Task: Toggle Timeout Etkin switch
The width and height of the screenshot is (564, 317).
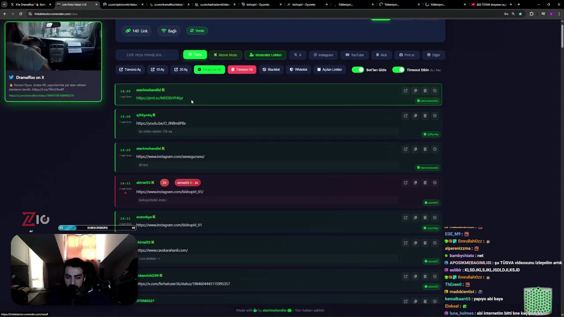Action: coord(398,70)
